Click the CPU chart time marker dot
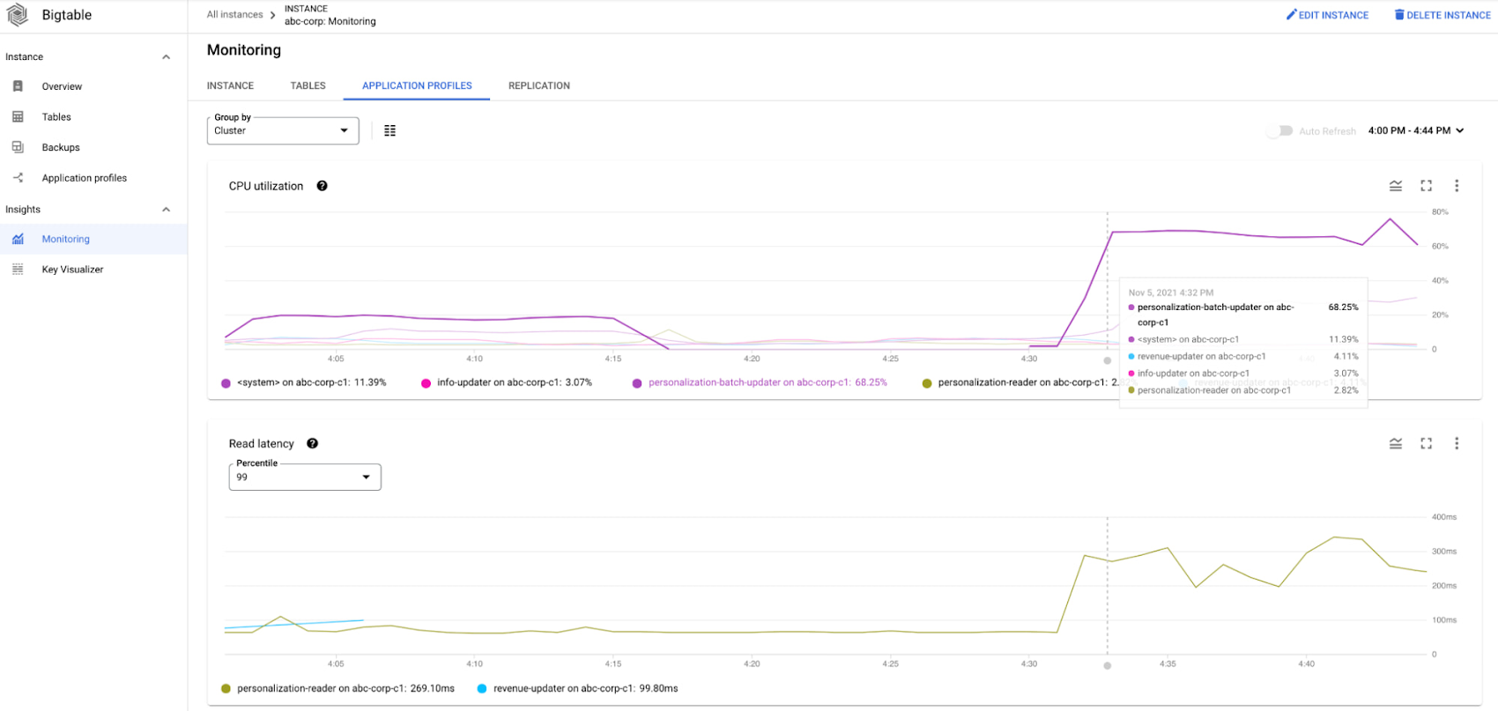The height and width of the screenshot is (711, 1498). (1108, 360)
